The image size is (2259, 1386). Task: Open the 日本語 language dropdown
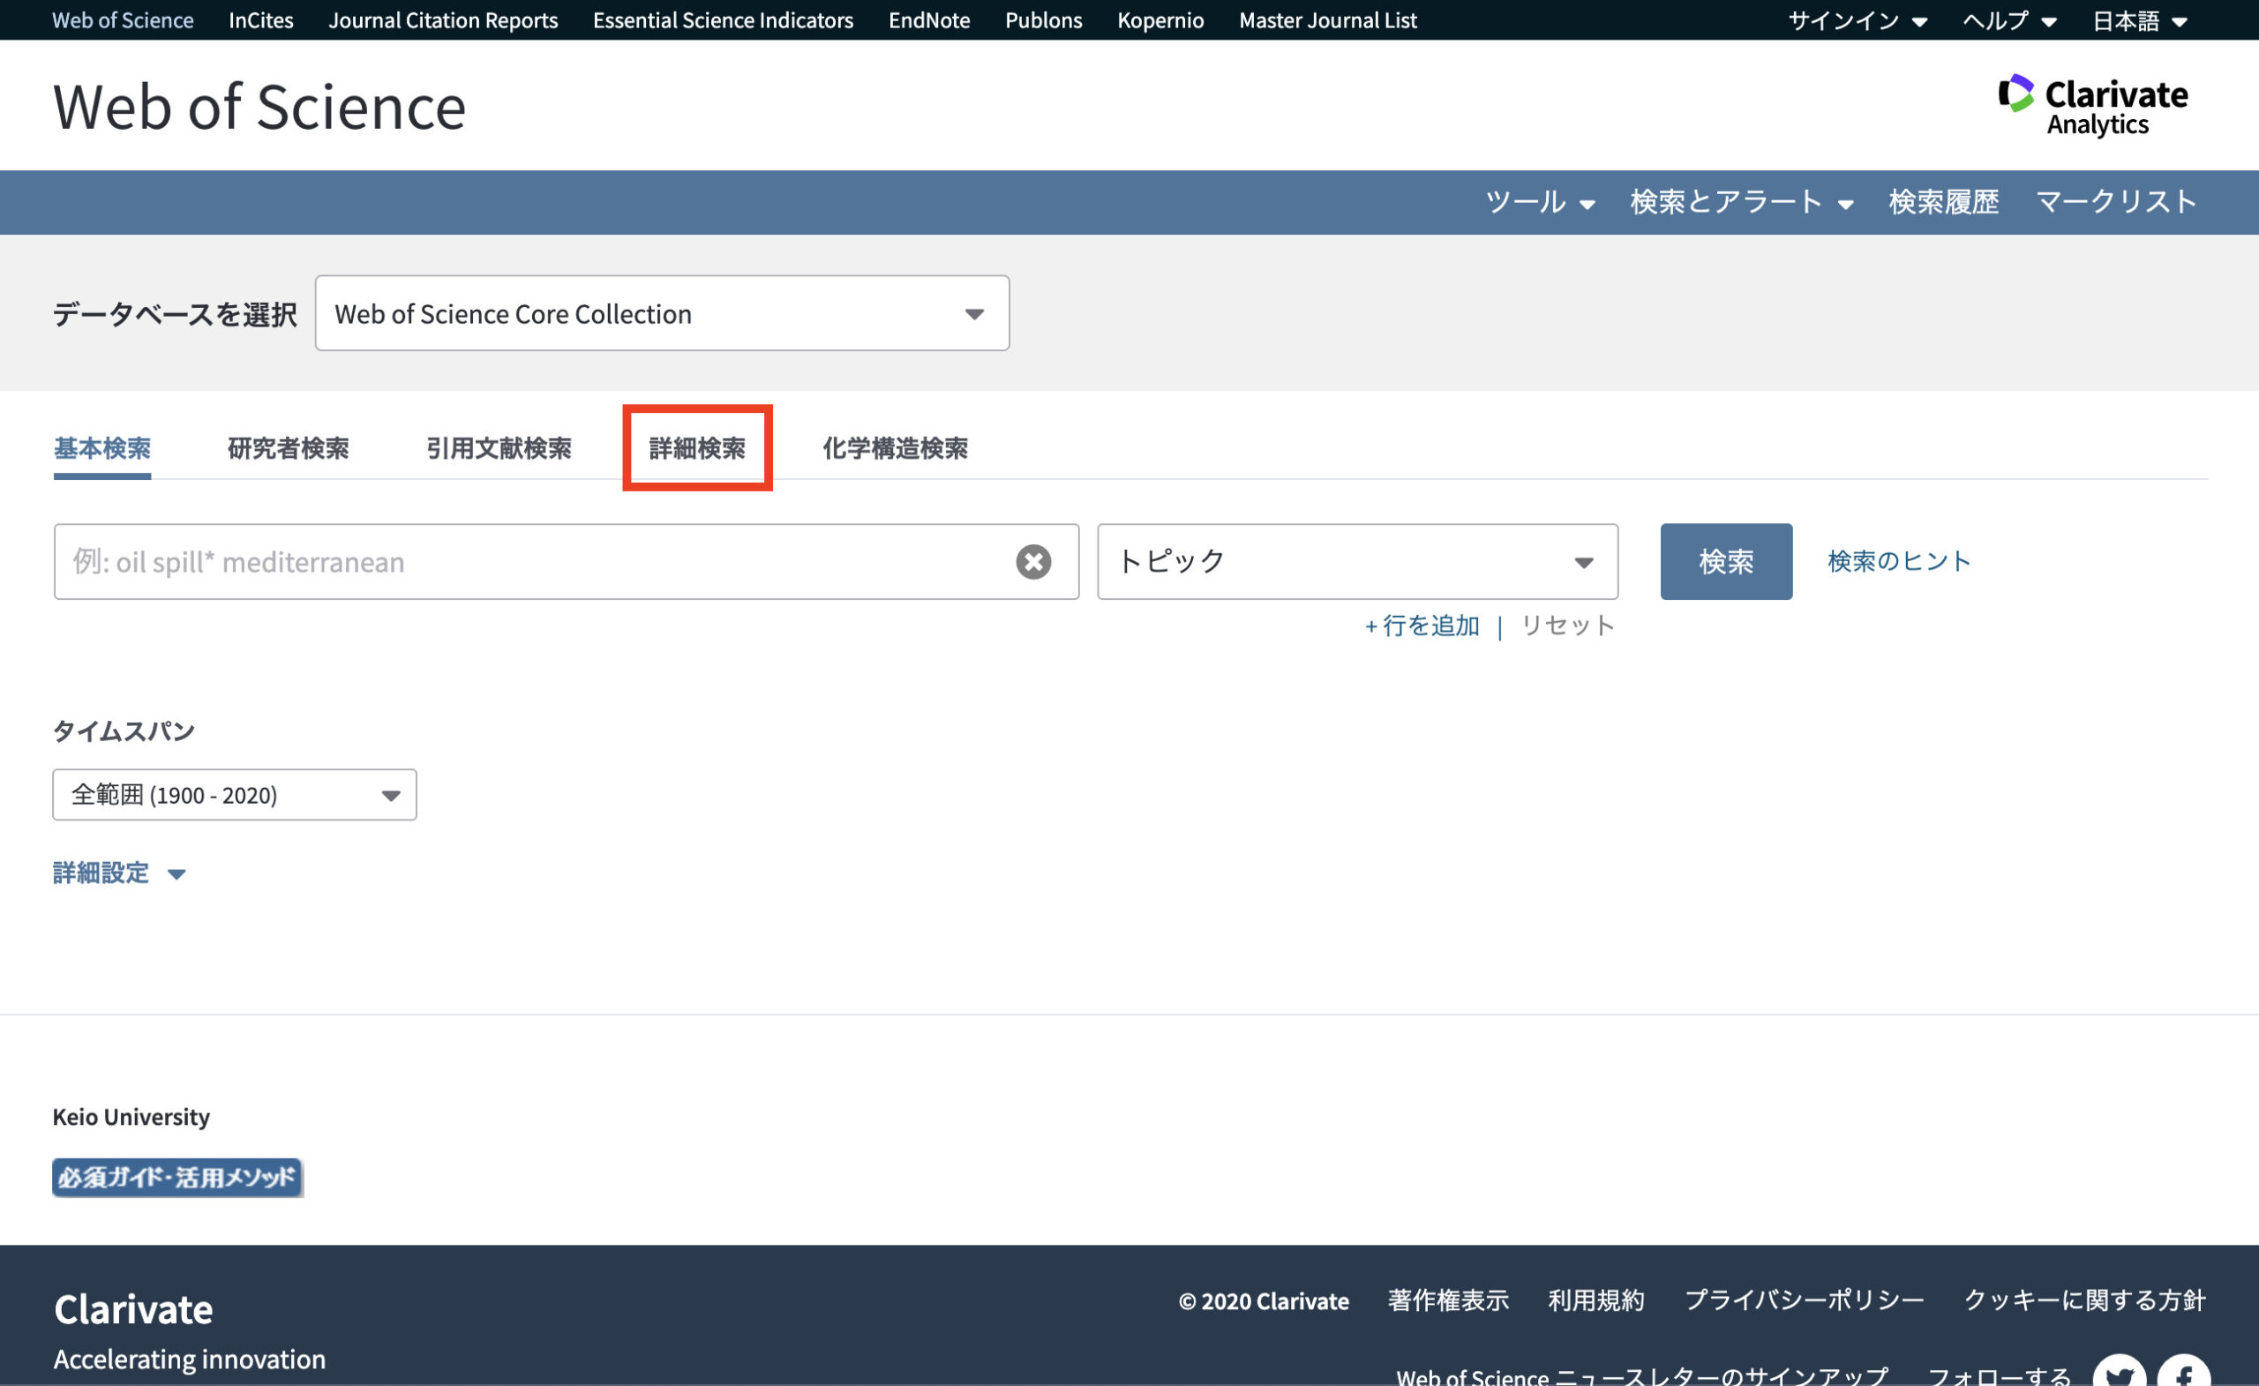pos(2140,20)
